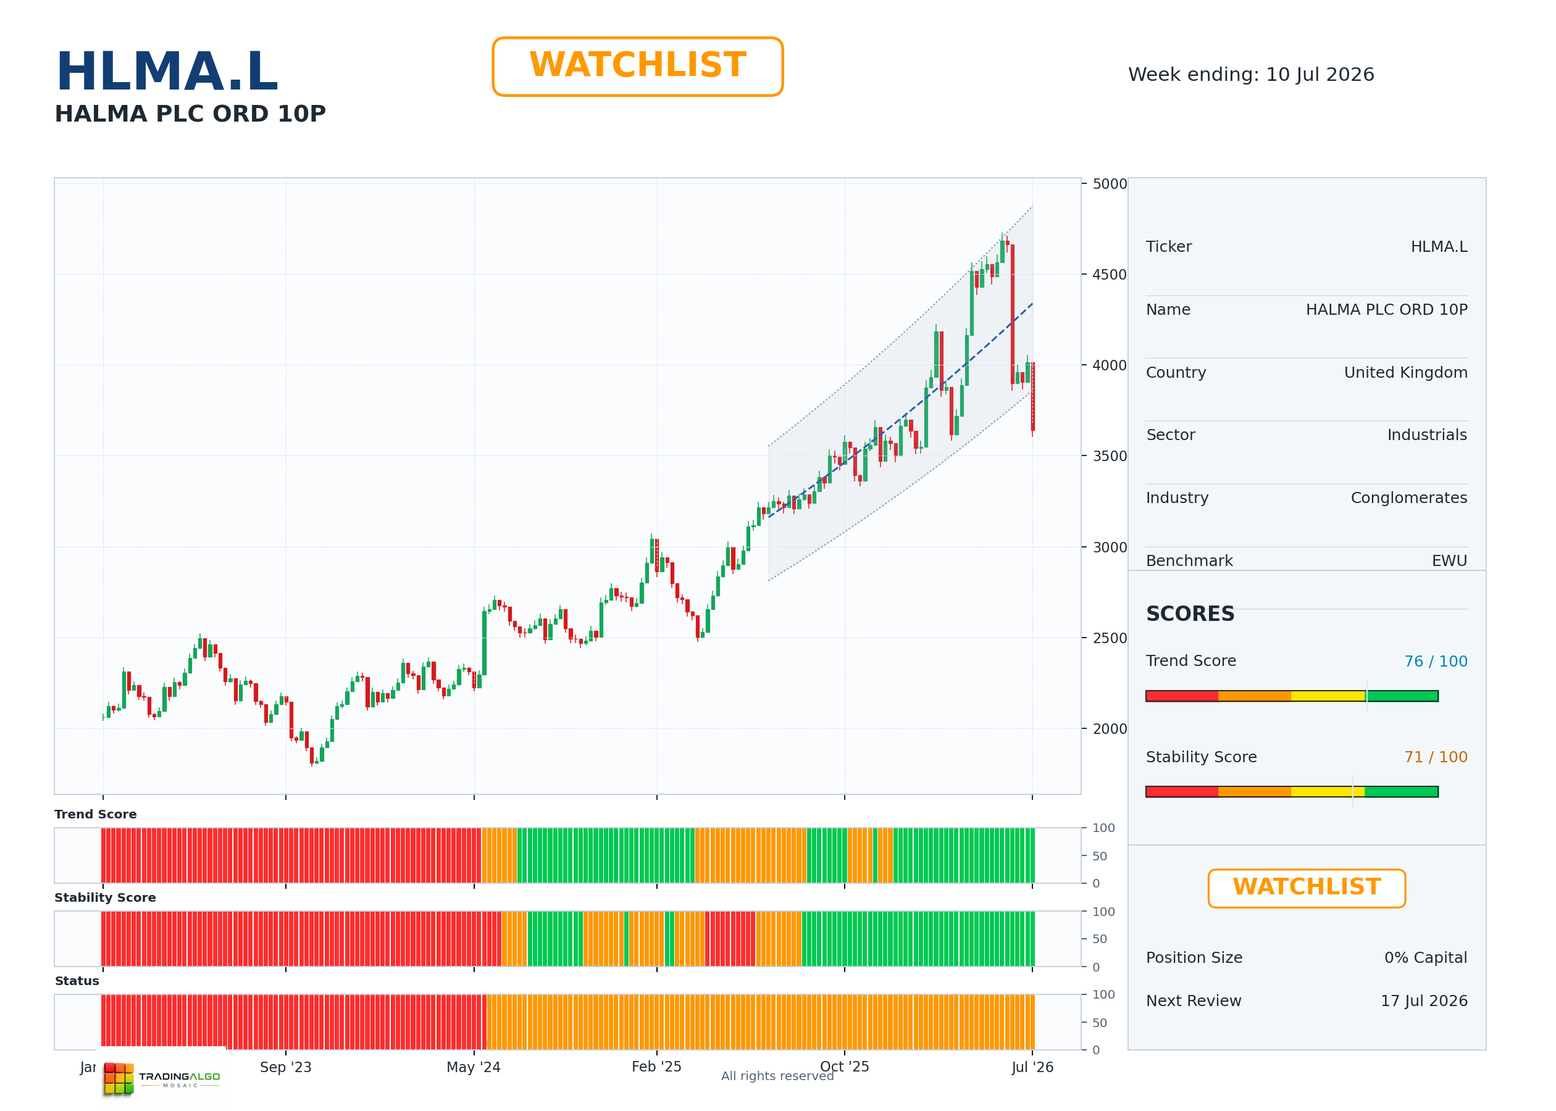Click the 71 / 100 stability score value
Image resolution: width=1556 pixels, height=1111 pixels.
pos(1436,757)
